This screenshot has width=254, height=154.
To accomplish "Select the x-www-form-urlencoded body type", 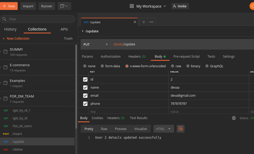I will tap(127, 66).
